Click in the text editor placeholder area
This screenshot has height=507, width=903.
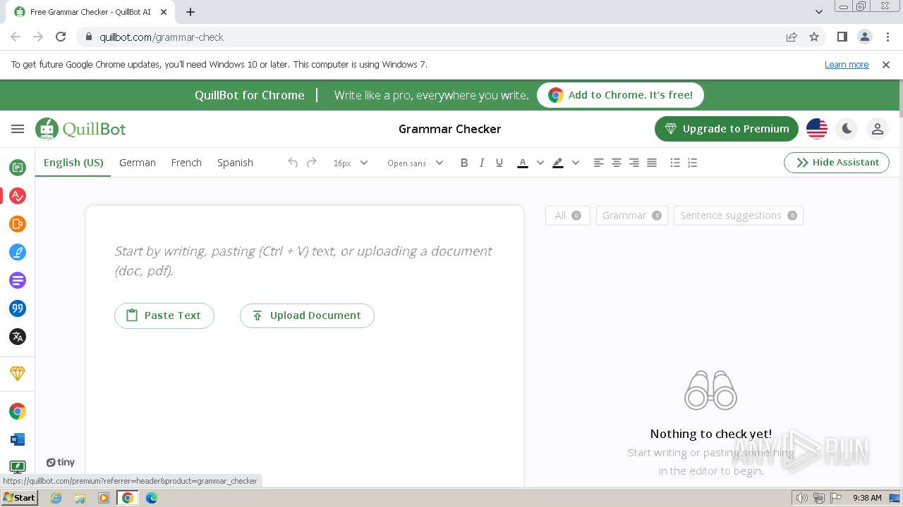click(303, 261)
